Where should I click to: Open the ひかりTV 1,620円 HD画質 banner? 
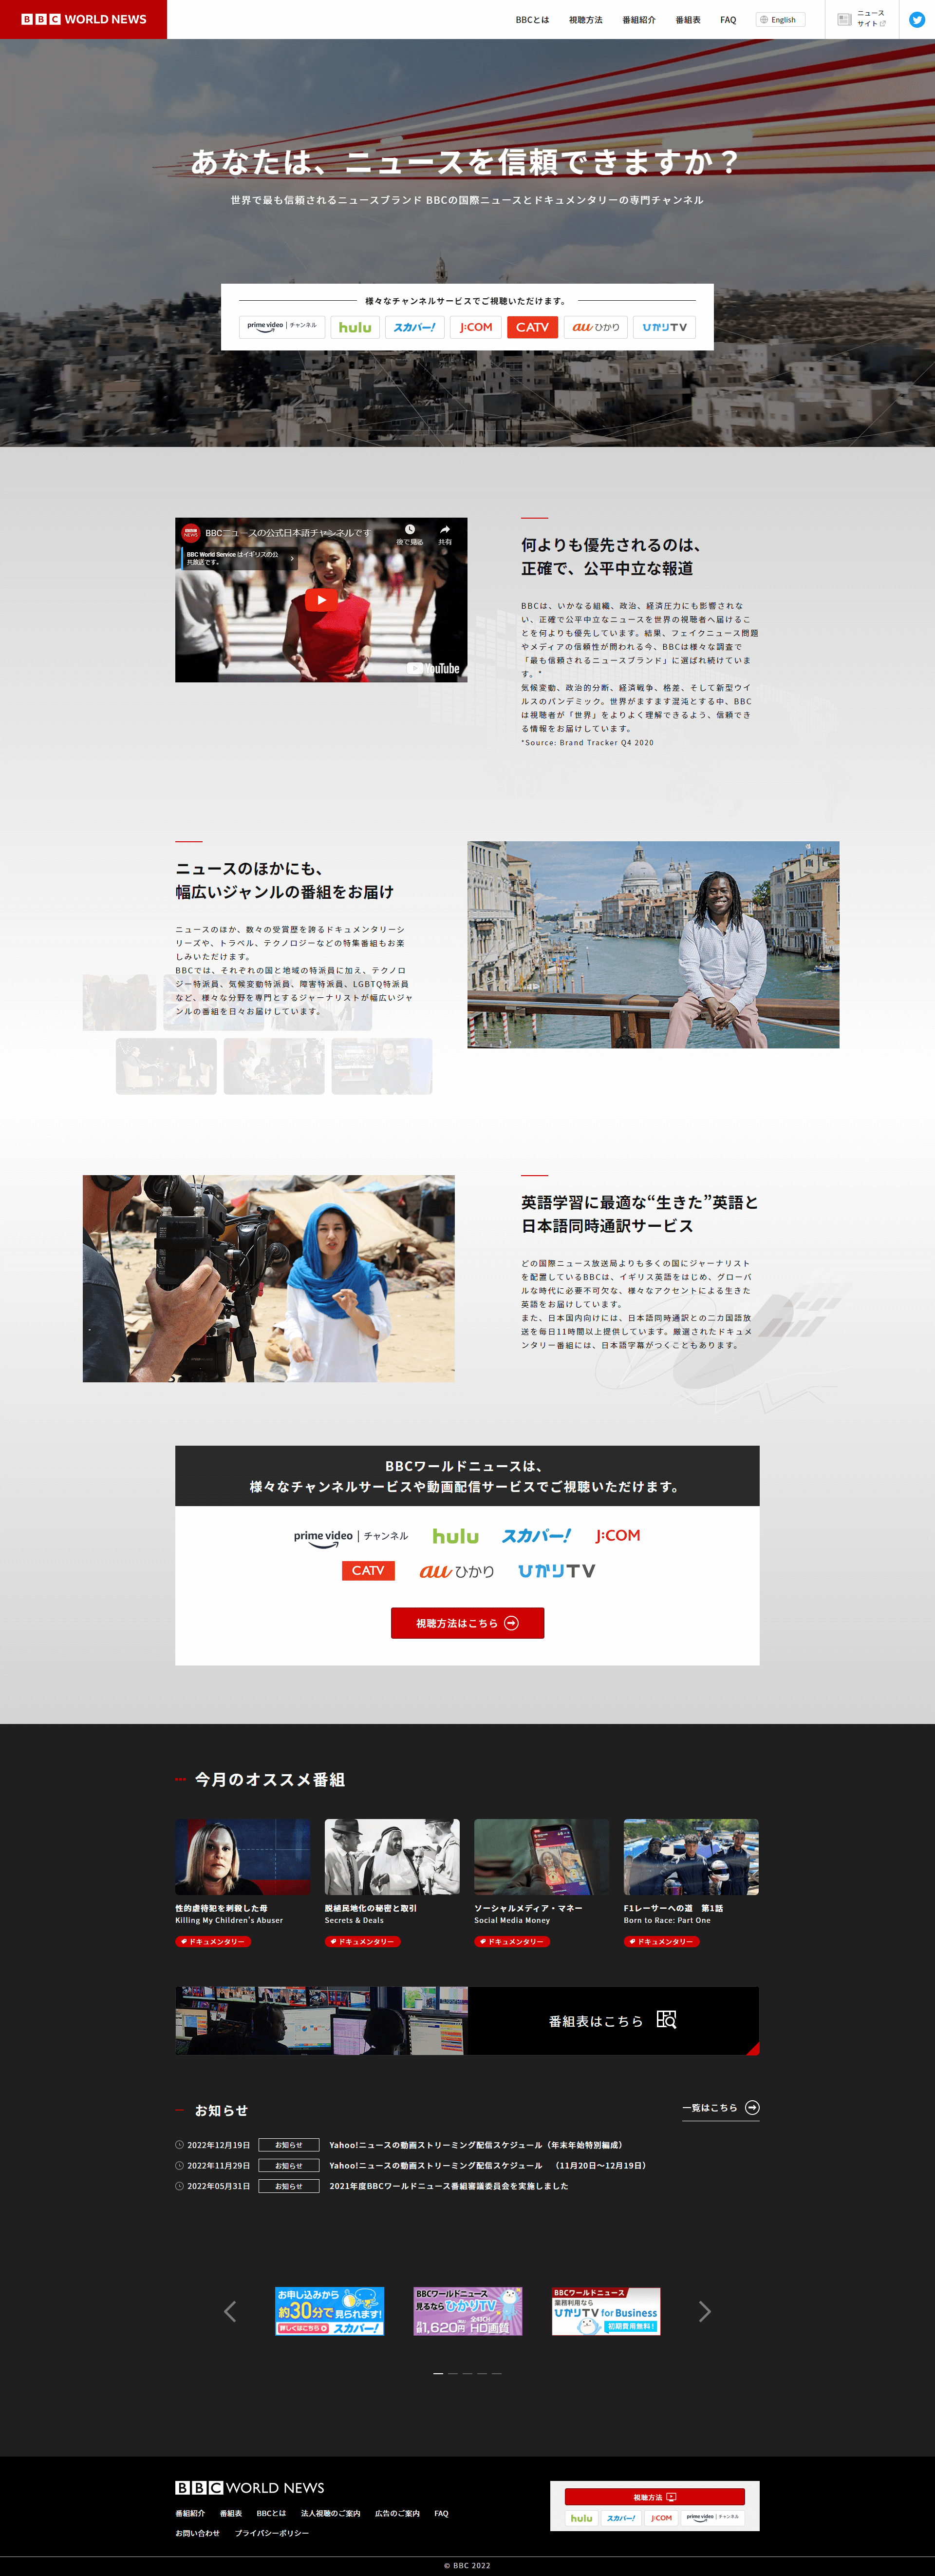click(x=467, y=2311)
